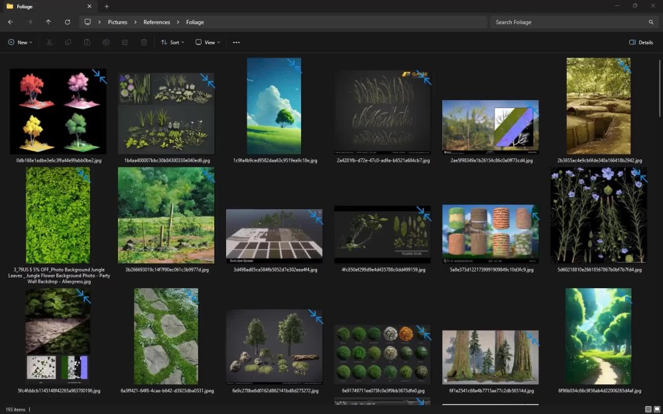The image size is (663, 414).
Task: Click the References breadcrumb link
Action: (x=156, y=22)
